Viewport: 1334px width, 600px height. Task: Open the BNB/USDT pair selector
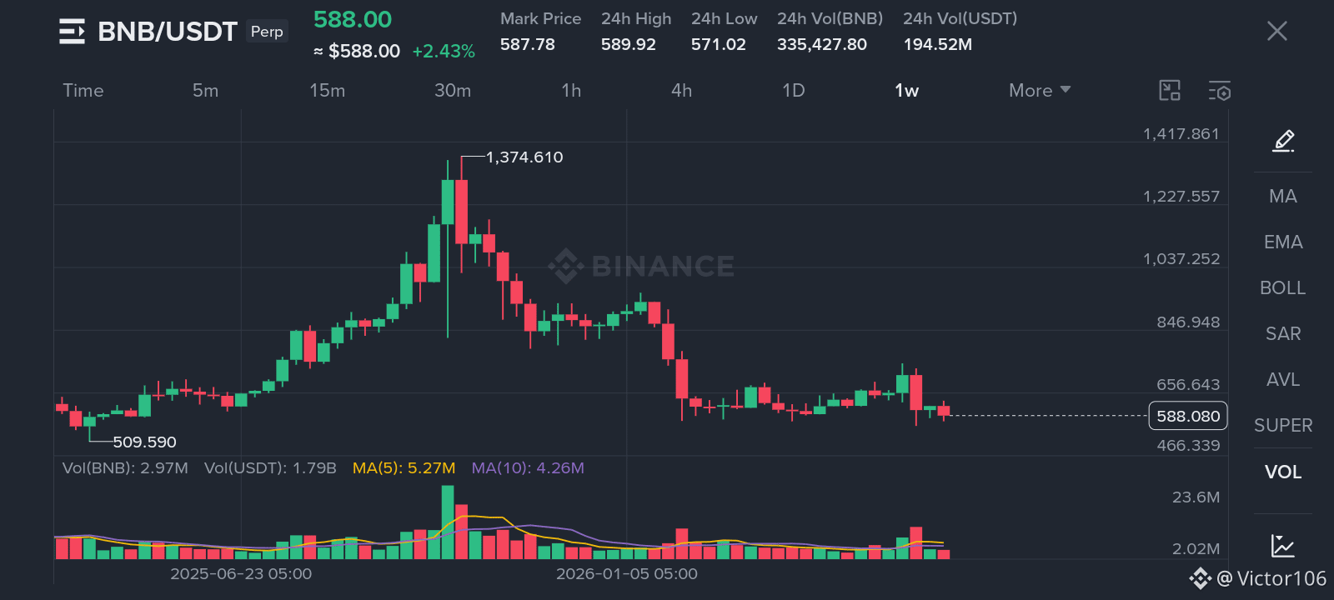[x=168, y=32]
